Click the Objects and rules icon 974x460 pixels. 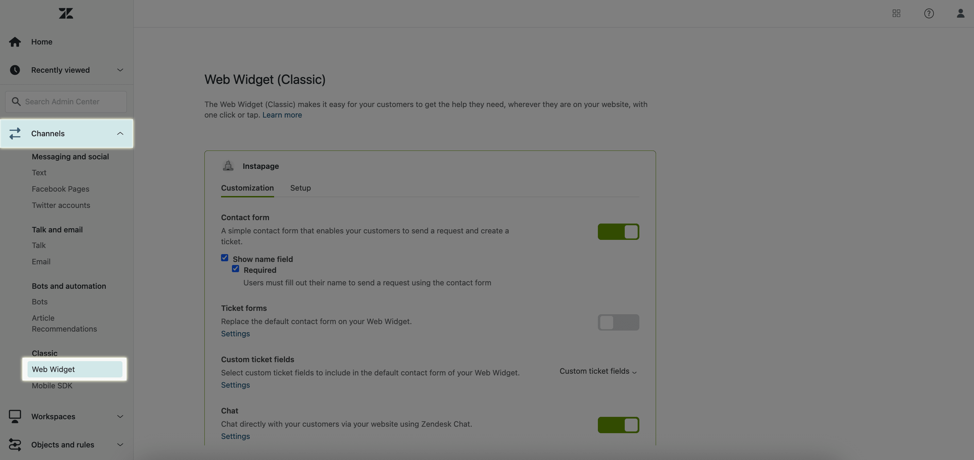pos(15,444)
